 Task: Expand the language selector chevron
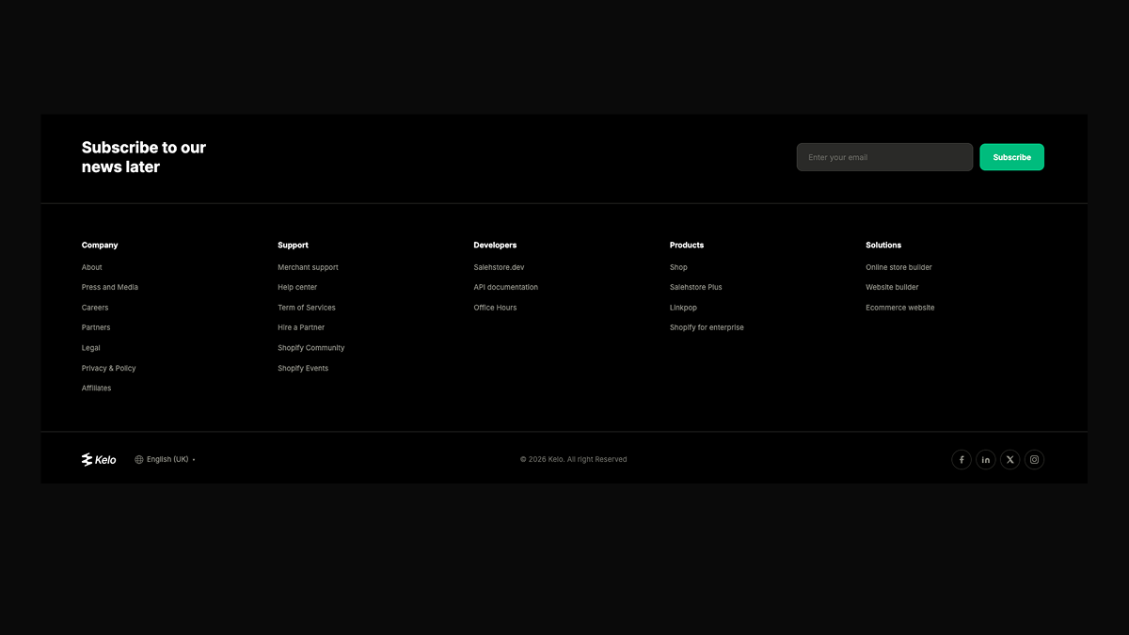coord(193,459)
